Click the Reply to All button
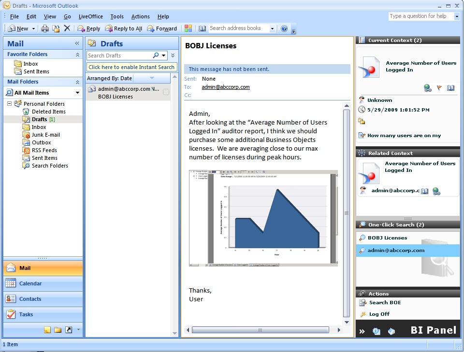Viewport: 464px width, 352px height. (124, 28)
